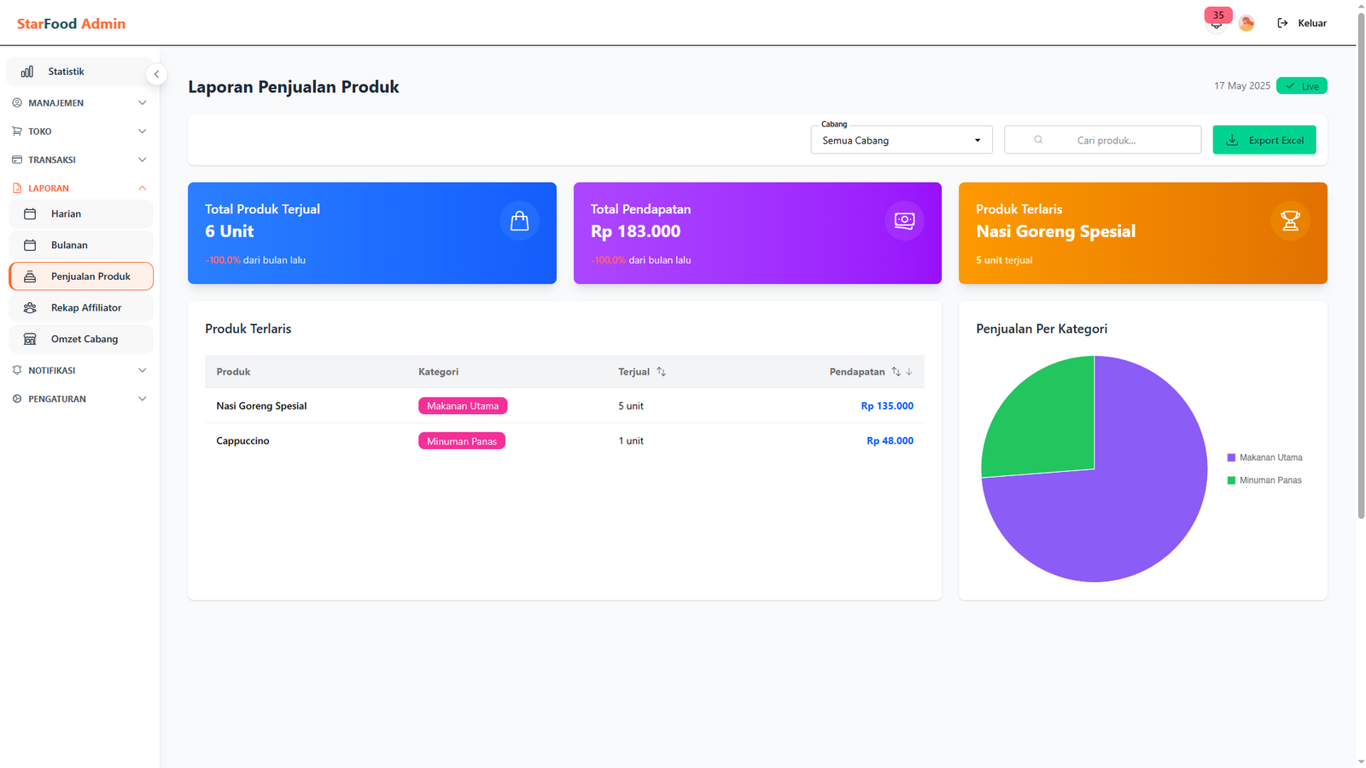
Task: Sort table by Terjual column icon
Action: coord(661,372)
